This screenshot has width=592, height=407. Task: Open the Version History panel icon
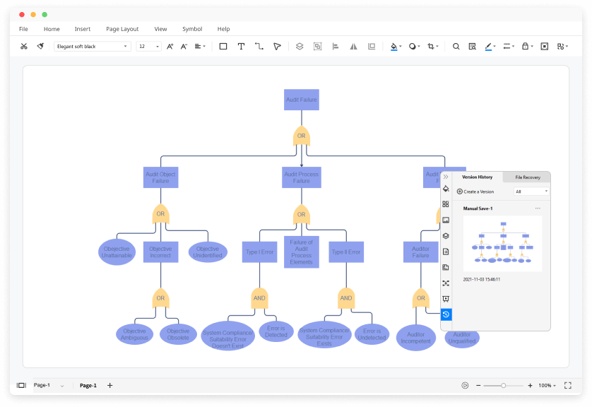446,314
